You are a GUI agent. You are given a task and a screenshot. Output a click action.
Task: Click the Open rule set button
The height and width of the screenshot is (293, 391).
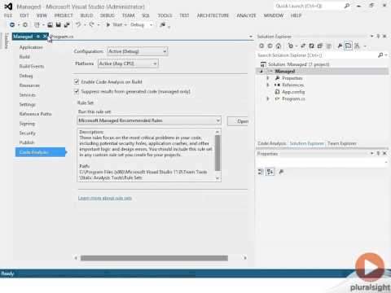pos(238,121)
